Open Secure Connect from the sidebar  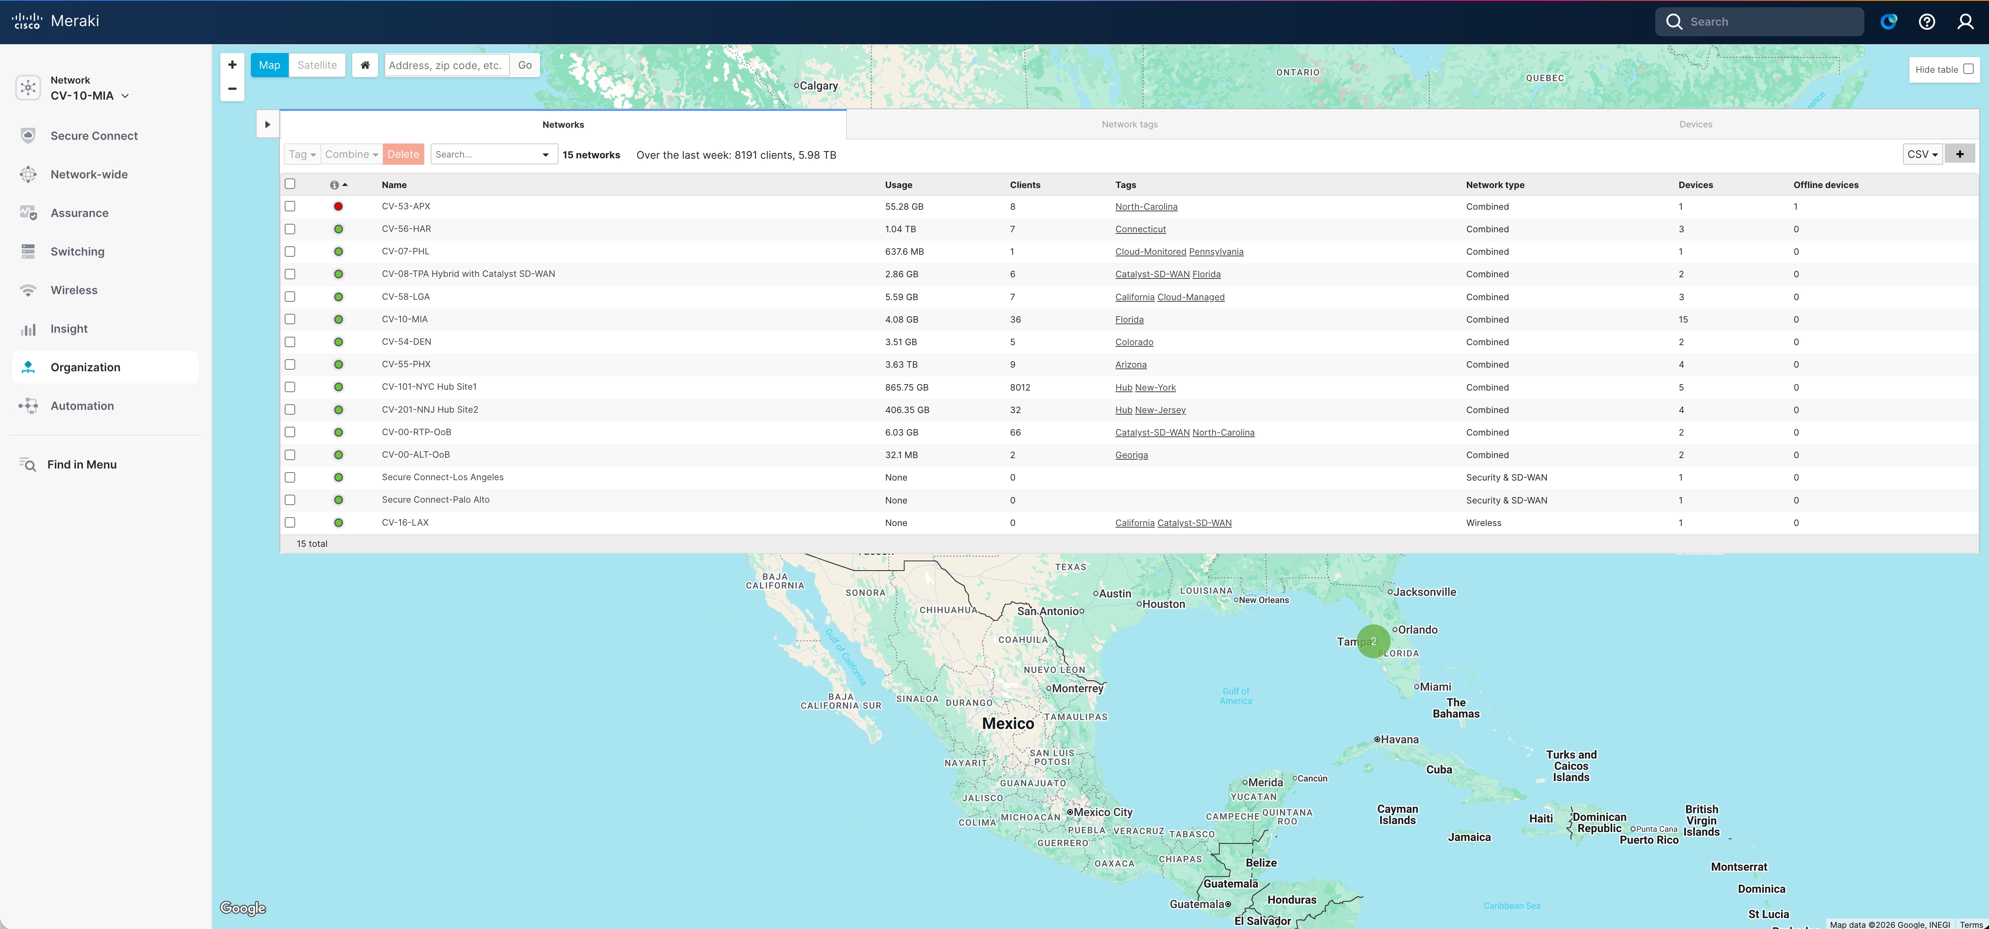[94, 136]
